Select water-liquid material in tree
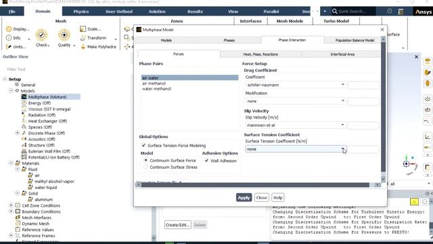 click(x=45, y=188)
